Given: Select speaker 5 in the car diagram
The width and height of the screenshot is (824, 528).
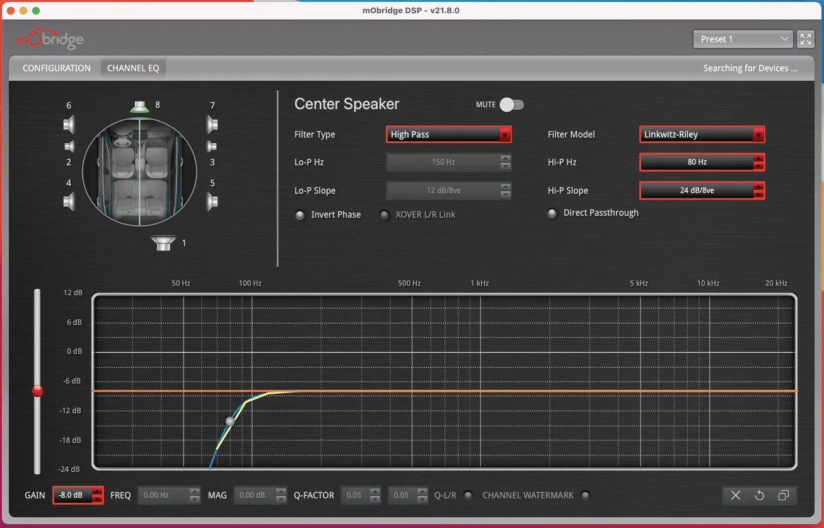Looking at the screenshot, I should (x=212, y=202).
